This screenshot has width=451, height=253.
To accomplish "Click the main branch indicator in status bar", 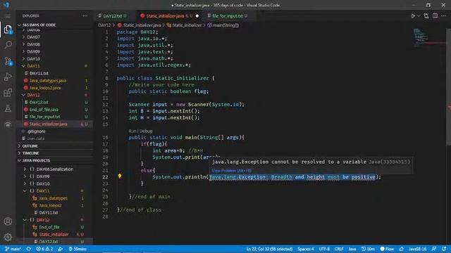I will point(13,249).
